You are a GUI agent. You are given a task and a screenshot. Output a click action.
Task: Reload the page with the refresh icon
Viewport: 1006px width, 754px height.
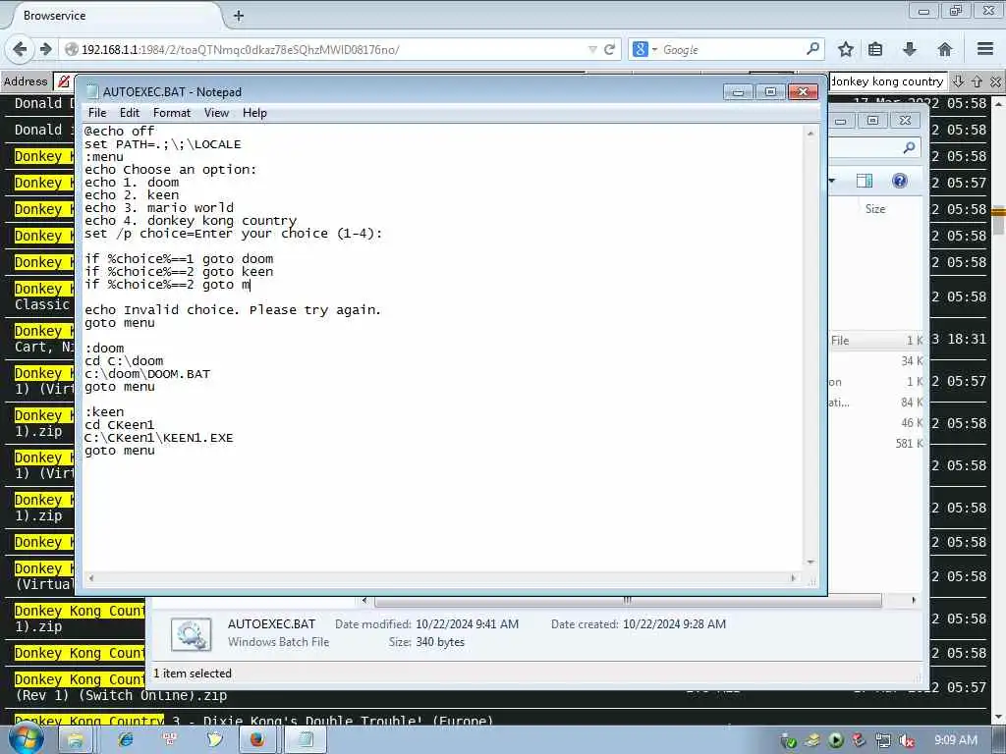(609, 49)
